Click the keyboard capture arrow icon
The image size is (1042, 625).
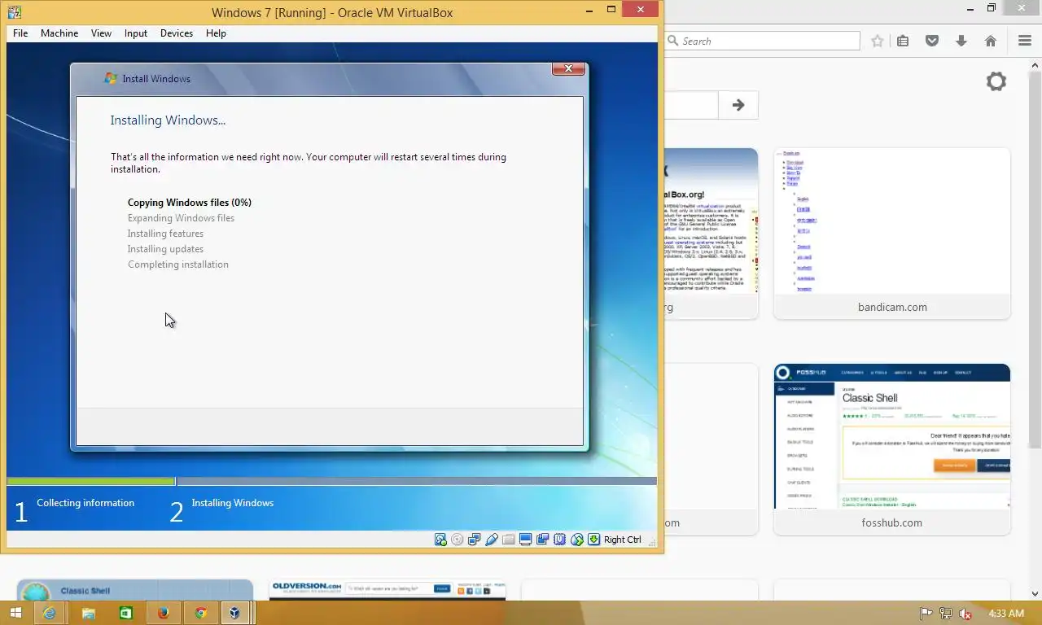pyautogui.click(x=594, y=540)
